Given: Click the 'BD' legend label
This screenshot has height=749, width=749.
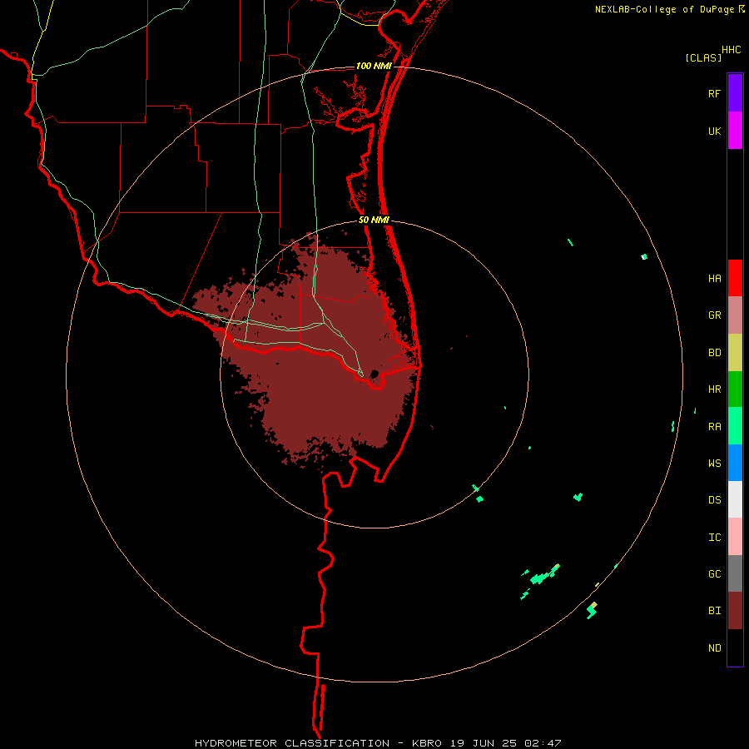Looking at the screenshot, I should [x=714, y=353].
